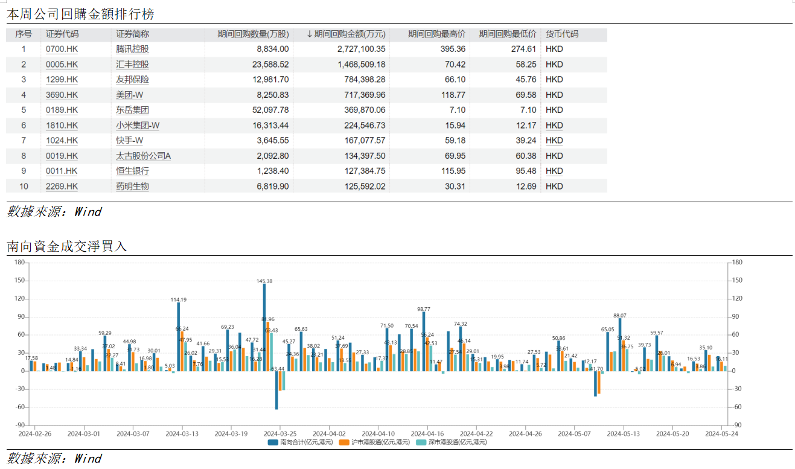Open stock code link 2269.HK
Screen dimensions: 795x469
pos(62,187)
